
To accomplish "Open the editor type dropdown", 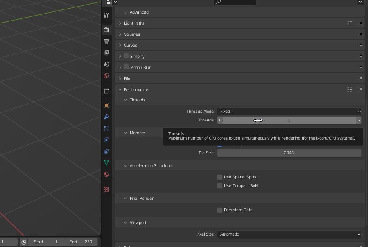I will (x=112, y=2).
